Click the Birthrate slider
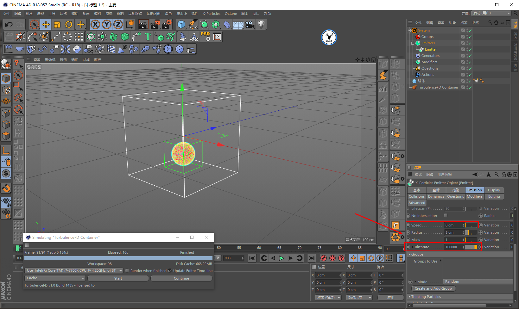Image resolution: width=519 pixels, height=309 pixels. tap(471, 247)
